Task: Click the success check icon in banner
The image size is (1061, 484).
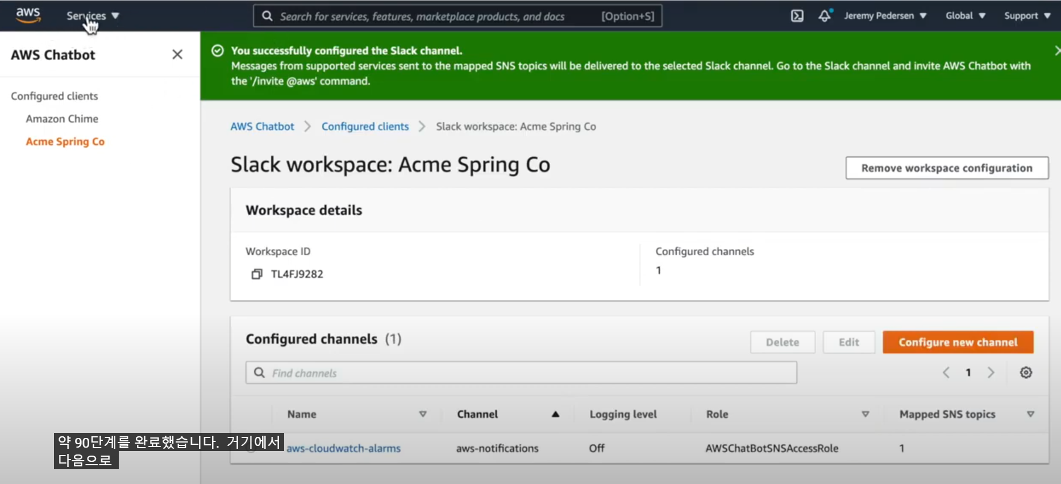Action: pyautogui.click(x=217, y=51)
